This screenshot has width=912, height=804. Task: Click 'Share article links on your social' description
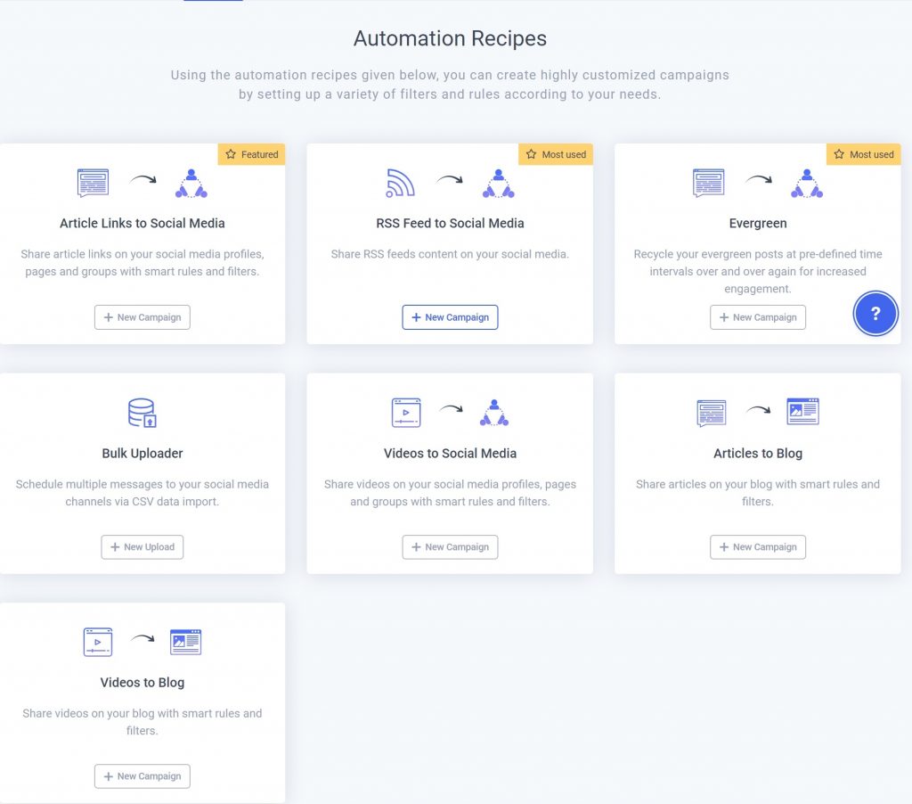[x=142, y=263]
